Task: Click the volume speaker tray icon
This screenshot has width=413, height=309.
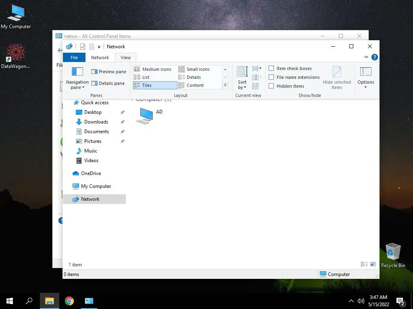Action: click(x=361, y=301)
